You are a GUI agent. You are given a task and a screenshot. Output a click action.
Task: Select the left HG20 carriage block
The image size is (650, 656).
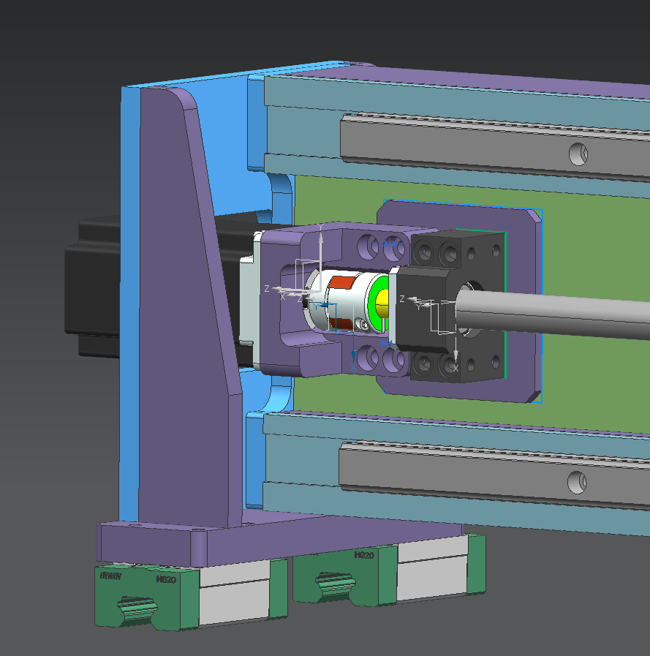tap(190, 594)
